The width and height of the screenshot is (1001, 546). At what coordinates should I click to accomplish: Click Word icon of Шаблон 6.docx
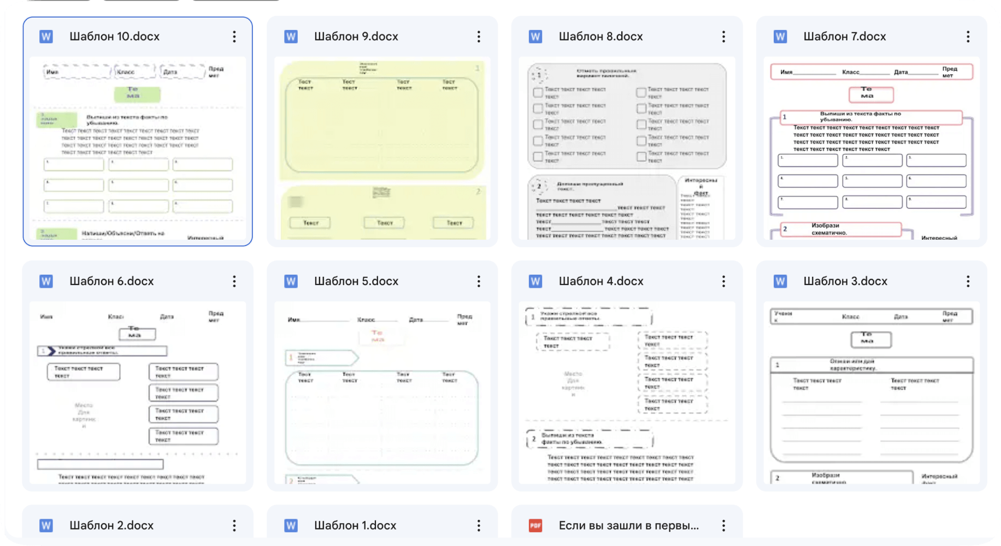tap(46, 281)
